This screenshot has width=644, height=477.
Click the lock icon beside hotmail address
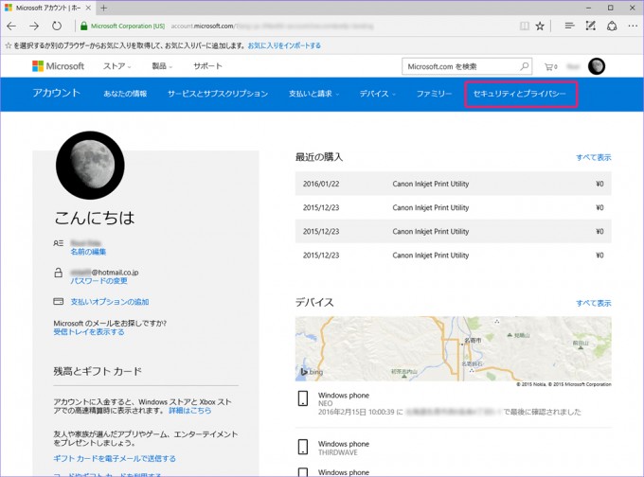(x=59, y=273)
